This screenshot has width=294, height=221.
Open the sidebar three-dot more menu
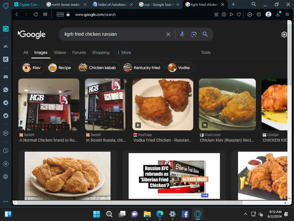(x=6, y=201)
